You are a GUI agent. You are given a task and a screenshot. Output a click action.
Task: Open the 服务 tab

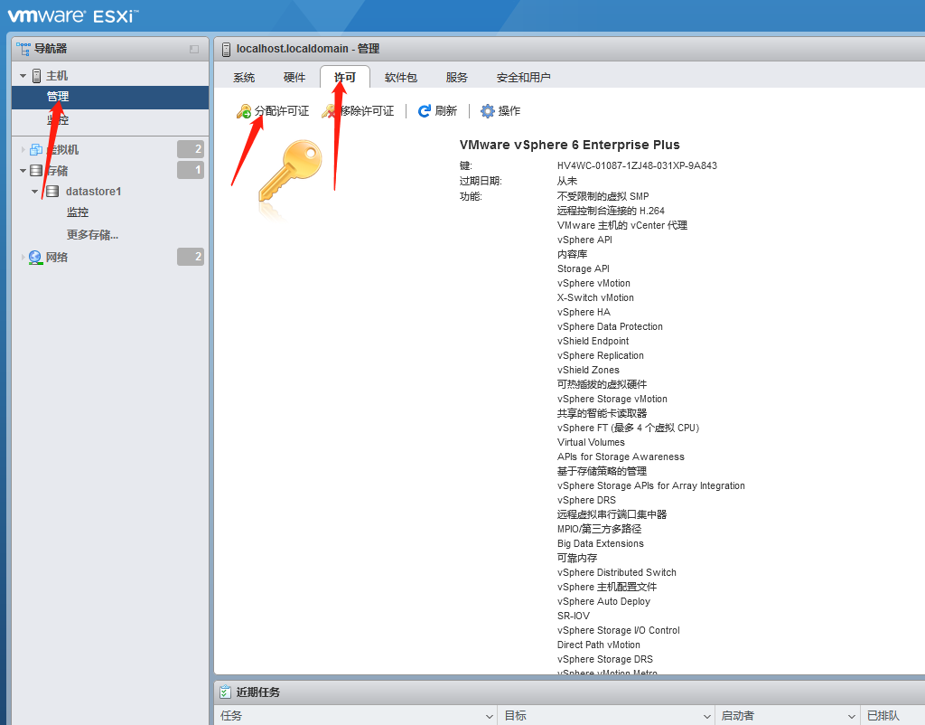click(456, 78)
